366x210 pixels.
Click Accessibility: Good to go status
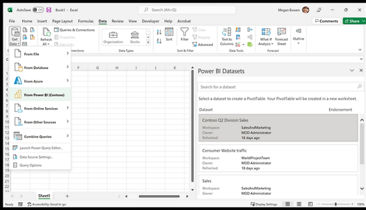point(47,204)
